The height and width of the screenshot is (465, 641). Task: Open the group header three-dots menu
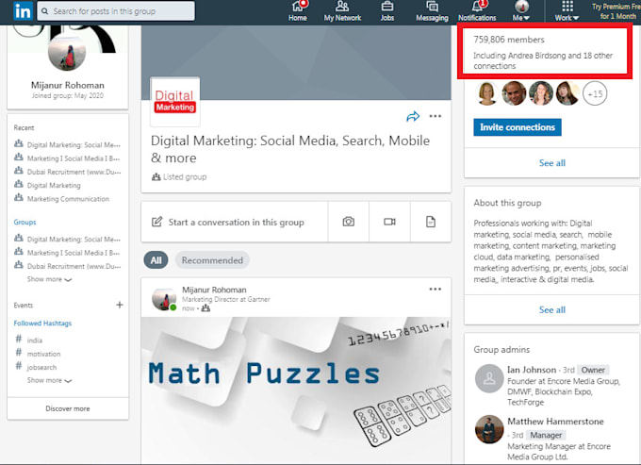pyautogui.click(x=436, y=116)
